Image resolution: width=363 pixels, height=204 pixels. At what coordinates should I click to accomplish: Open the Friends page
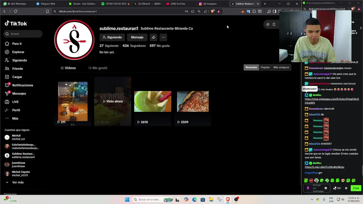pyautogui.click(x=17, y=69)
